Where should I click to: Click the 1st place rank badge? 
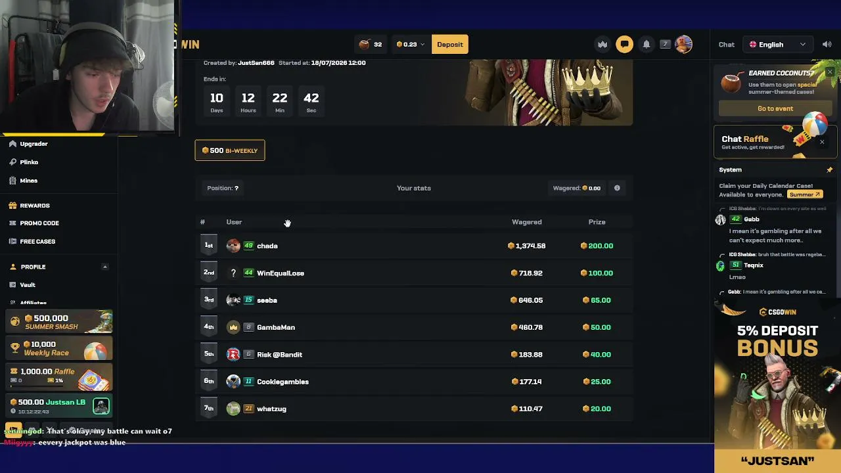tap(208, 246)
